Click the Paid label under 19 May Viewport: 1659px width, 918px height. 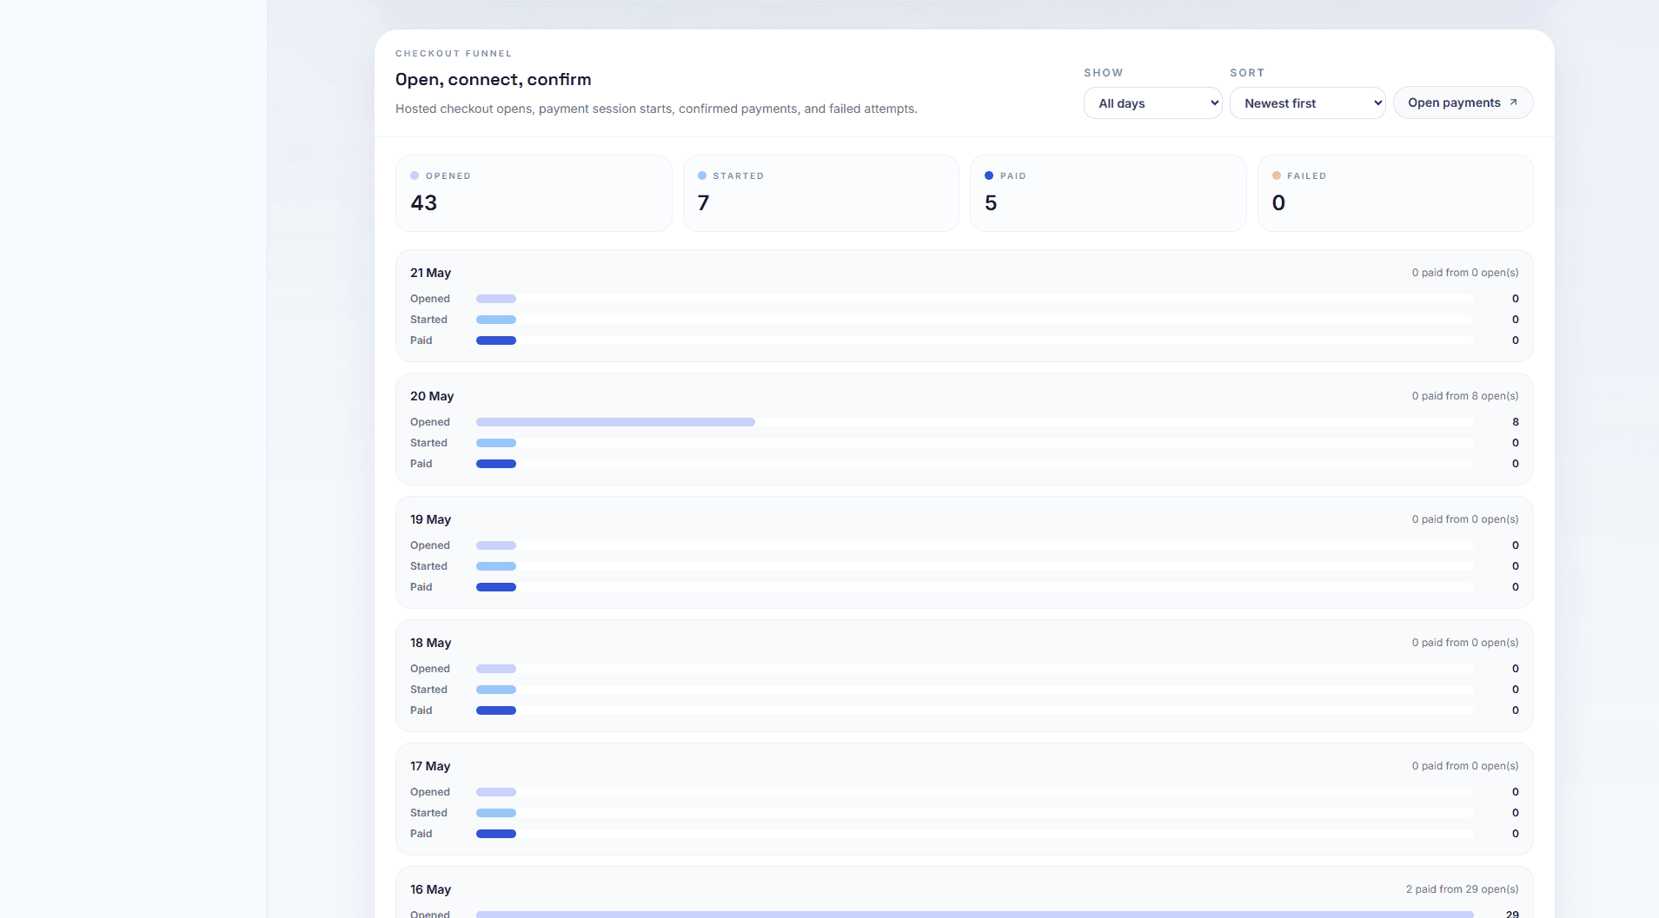421,587
